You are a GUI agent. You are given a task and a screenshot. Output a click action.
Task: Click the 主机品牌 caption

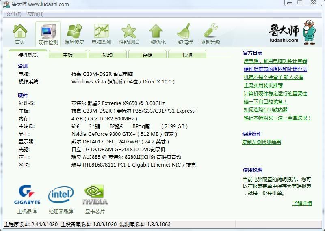pos(27,212)
